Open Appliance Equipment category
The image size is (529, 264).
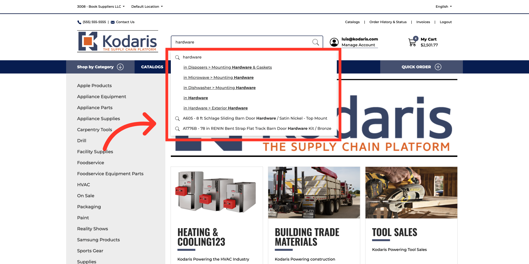coord(101,97)
